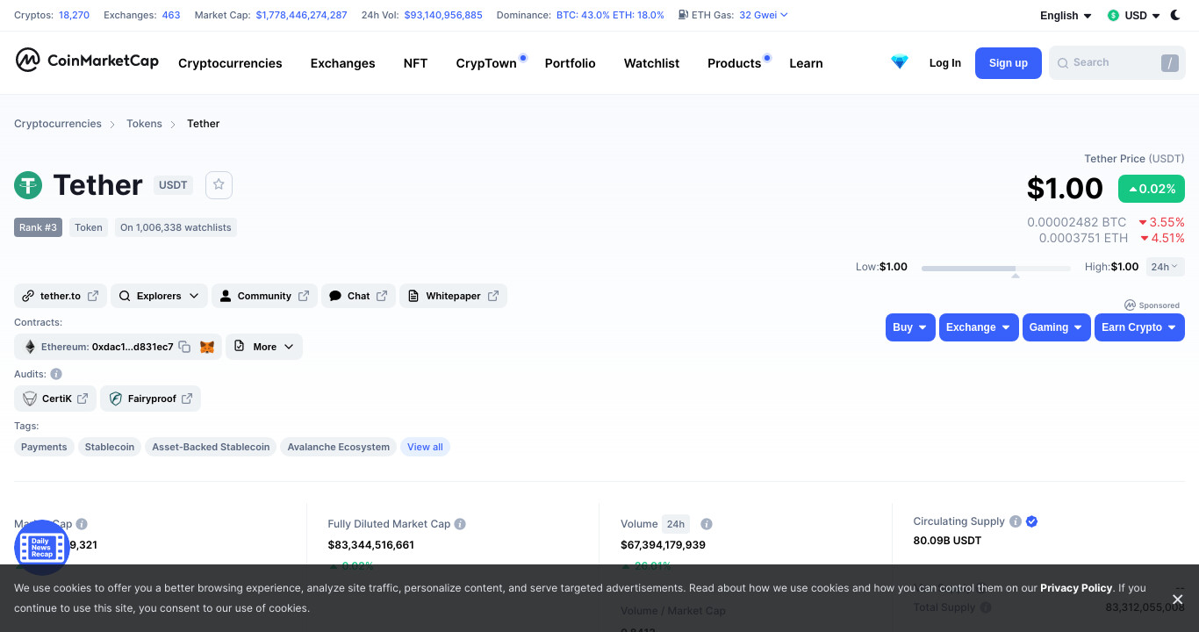Click the Sign up button

pyautogui.click(x=1009, y=63)
